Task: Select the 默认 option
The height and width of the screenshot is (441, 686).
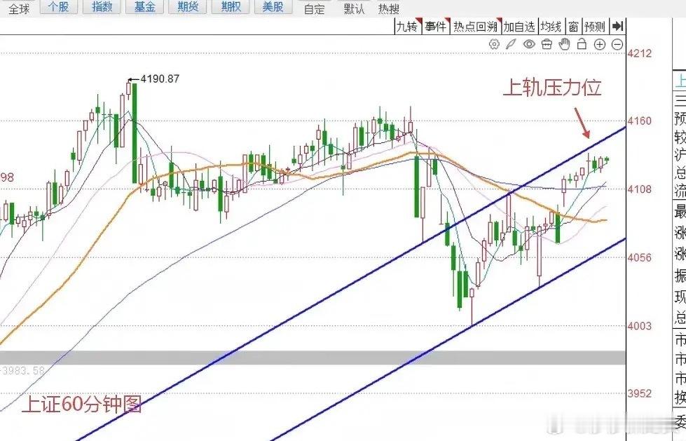Action: (x=354, y=8)
